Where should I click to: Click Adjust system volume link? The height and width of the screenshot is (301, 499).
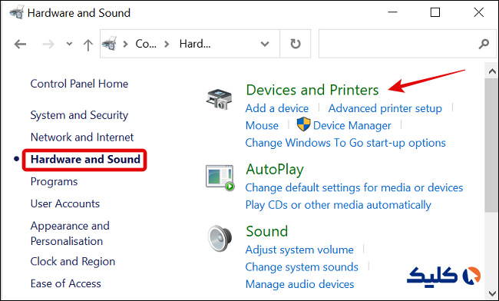pyautogui.click(x=299, y=250)
